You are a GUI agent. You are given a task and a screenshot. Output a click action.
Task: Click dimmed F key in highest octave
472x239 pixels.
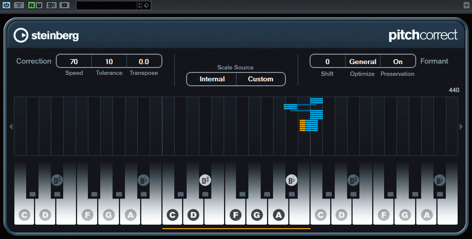click(x=384, y=215)
